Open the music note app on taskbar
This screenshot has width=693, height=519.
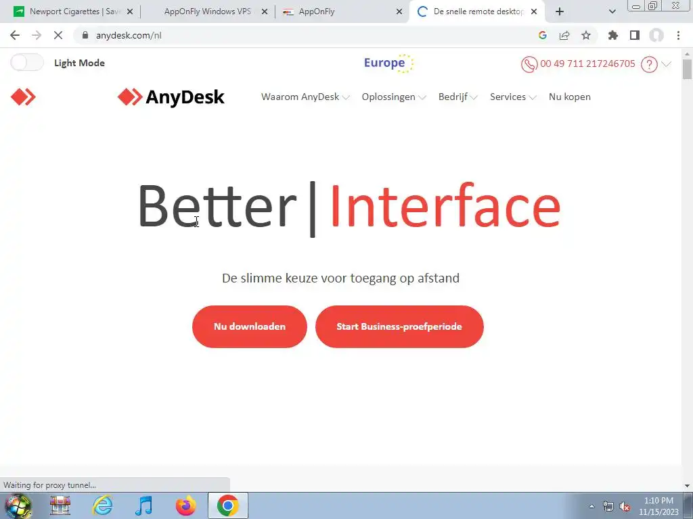click(144, 505)
